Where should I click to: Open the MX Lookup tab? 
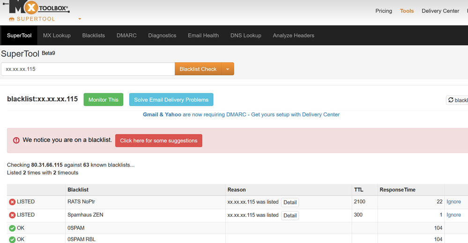point(57,36)
